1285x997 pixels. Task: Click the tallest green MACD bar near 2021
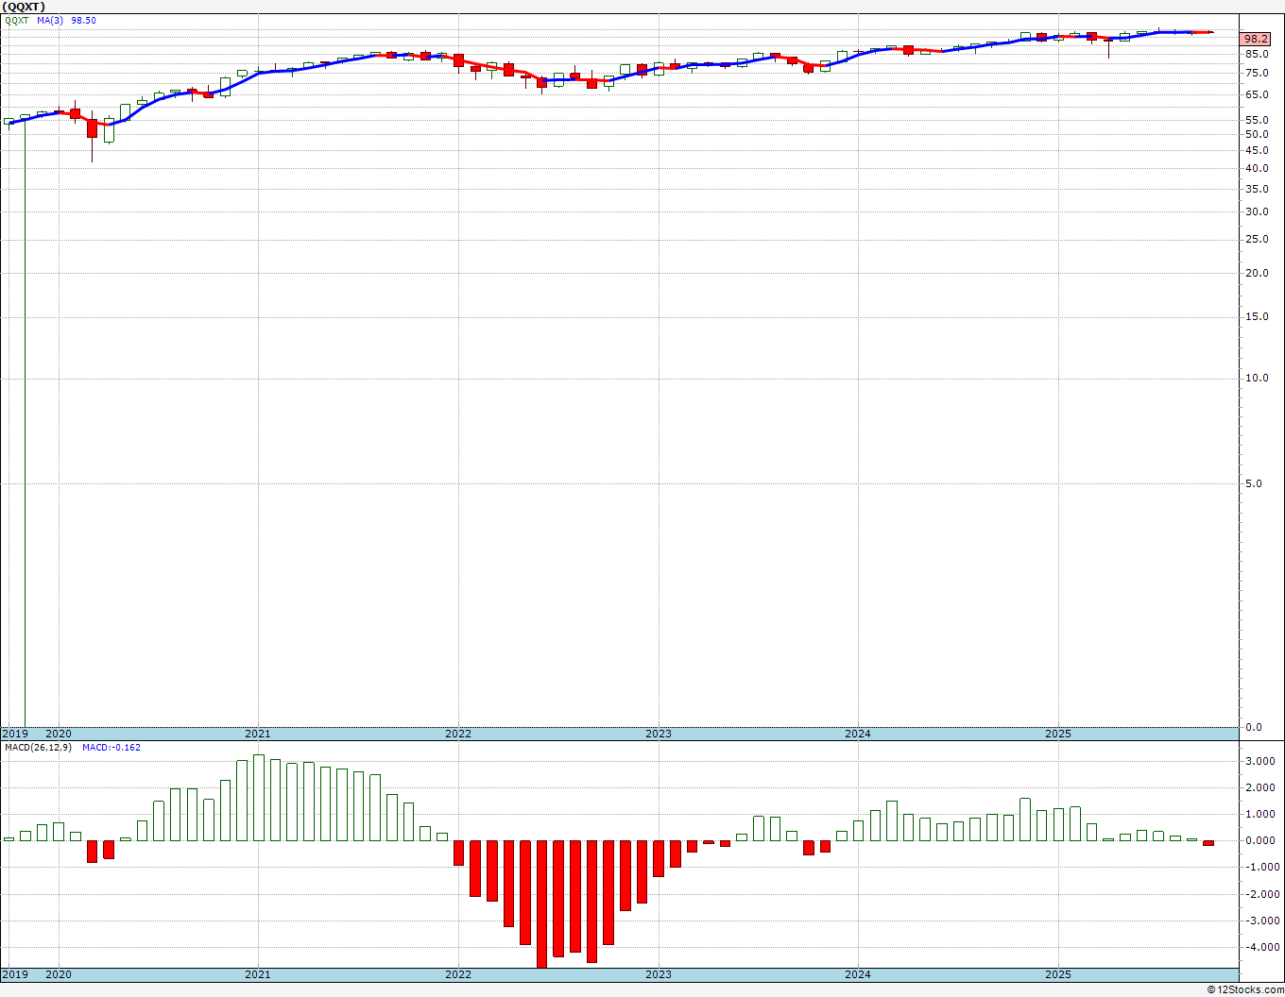(259, 798)
